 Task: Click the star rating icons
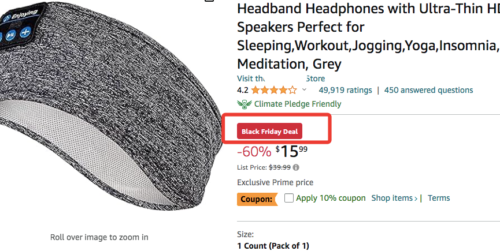click(274, 90)
